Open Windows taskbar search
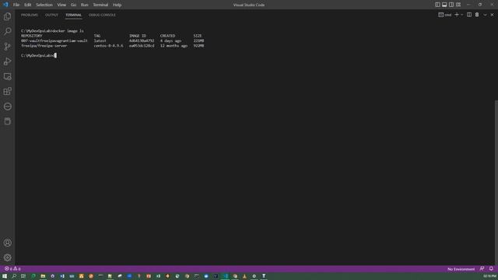This screenshot has height=280, width=498. click(x=14, y=276)
